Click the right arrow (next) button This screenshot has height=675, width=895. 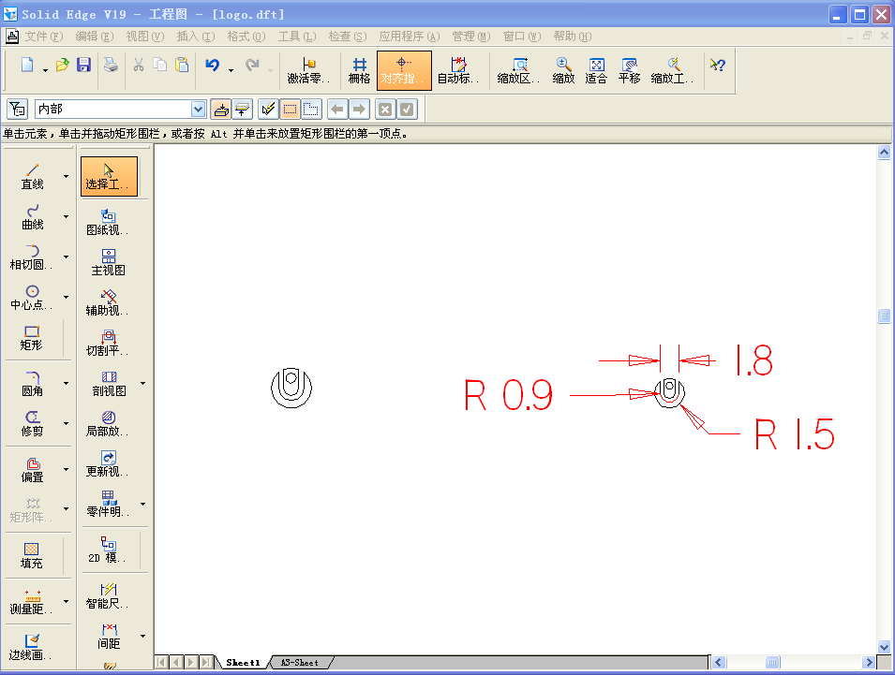coord(359,109)
